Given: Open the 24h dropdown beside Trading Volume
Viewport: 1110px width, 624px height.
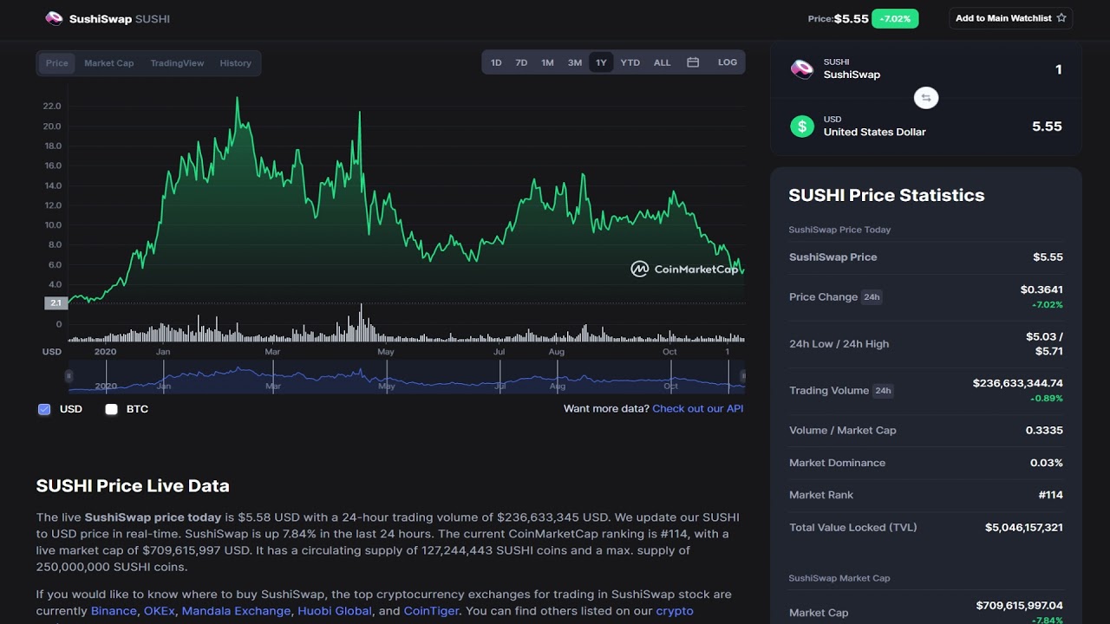Looking at the screenshot, I should tap(883, 391).
